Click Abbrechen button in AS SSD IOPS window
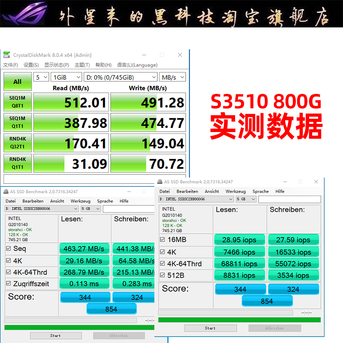Screen dimensions: 343x343 coord(275,328)
